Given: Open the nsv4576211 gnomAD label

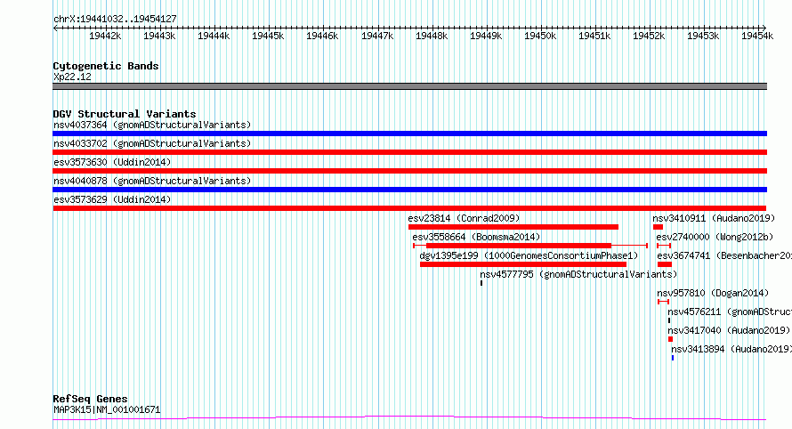Looking at the screenshot, I should [x=730, y=312].
